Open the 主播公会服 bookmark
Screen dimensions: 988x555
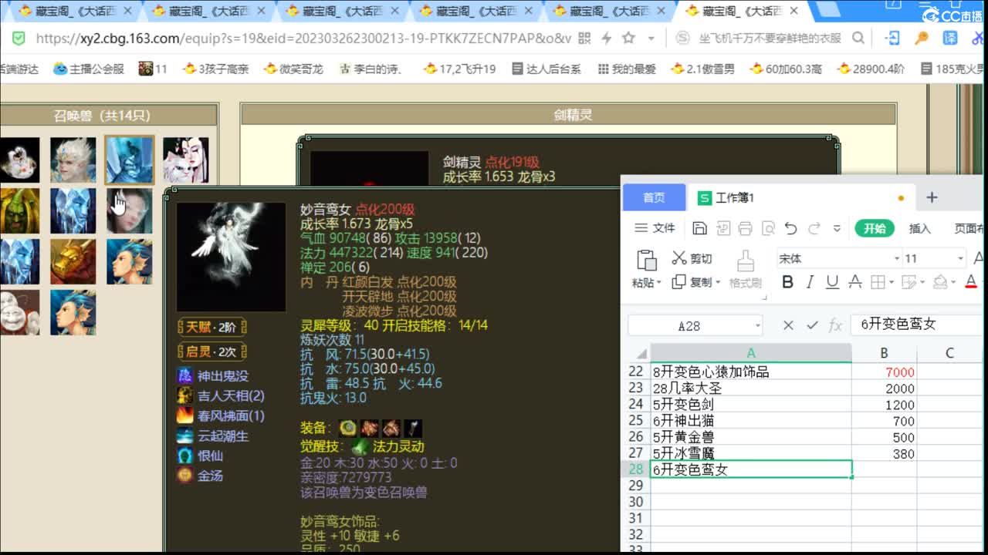(x=89, y=69)
